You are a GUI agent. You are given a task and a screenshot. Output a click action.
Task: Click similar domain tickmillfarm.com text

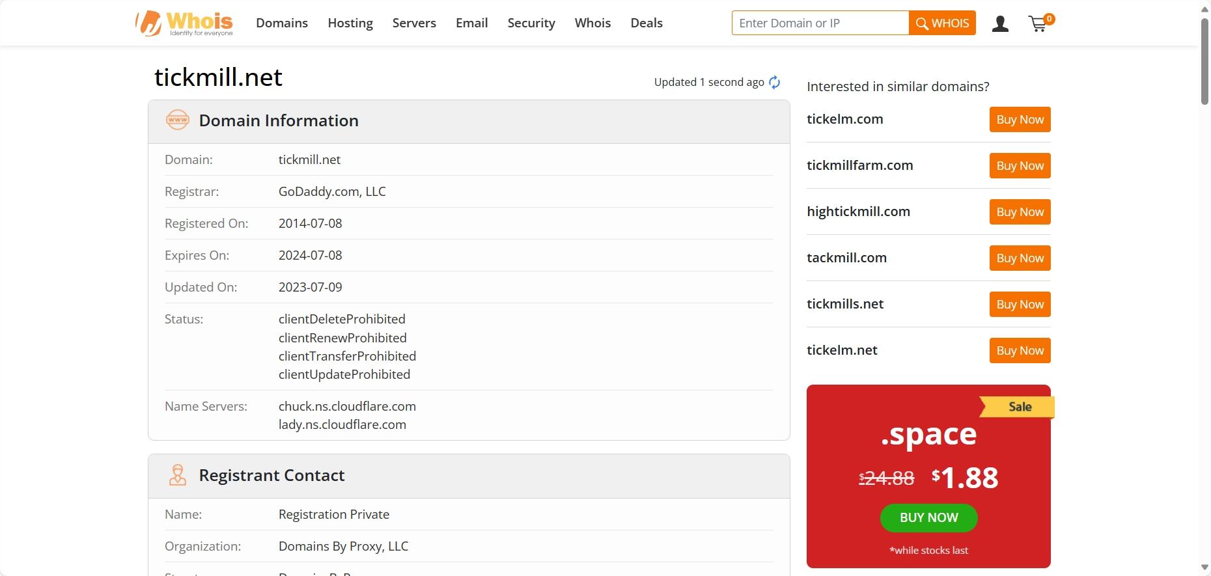859,165
